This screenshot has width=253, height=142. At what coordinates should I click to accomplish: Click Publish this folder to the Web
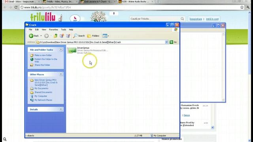coord(46,60)
